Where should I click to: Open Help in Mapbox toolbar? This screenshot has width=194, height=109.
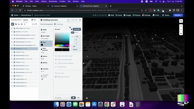(111, 15)
